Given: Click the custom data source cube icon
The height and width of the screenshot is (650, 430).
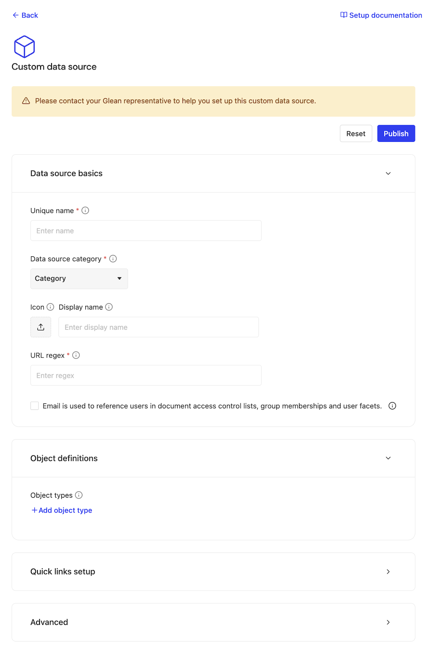Looking at the screenshot, I should coord(24,47).
